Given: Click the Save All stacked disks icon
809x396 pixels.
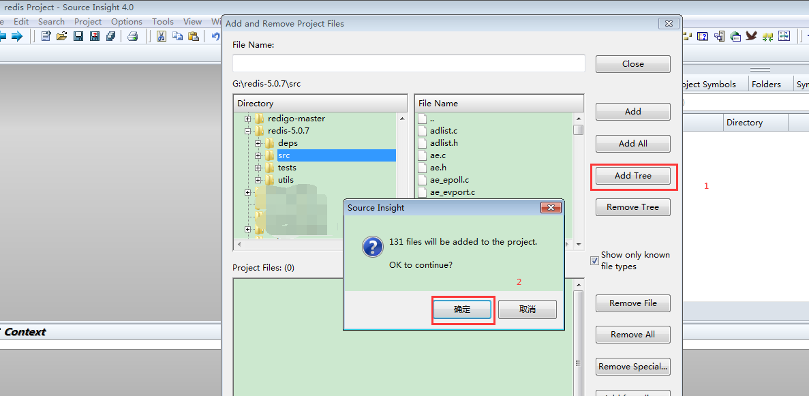Looking at the screenshot, I should coord(110,36).
